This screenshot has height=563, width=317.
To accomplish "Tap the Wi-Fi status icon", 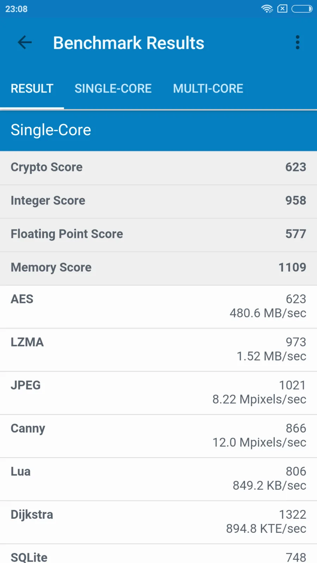I will click(267, 9).
